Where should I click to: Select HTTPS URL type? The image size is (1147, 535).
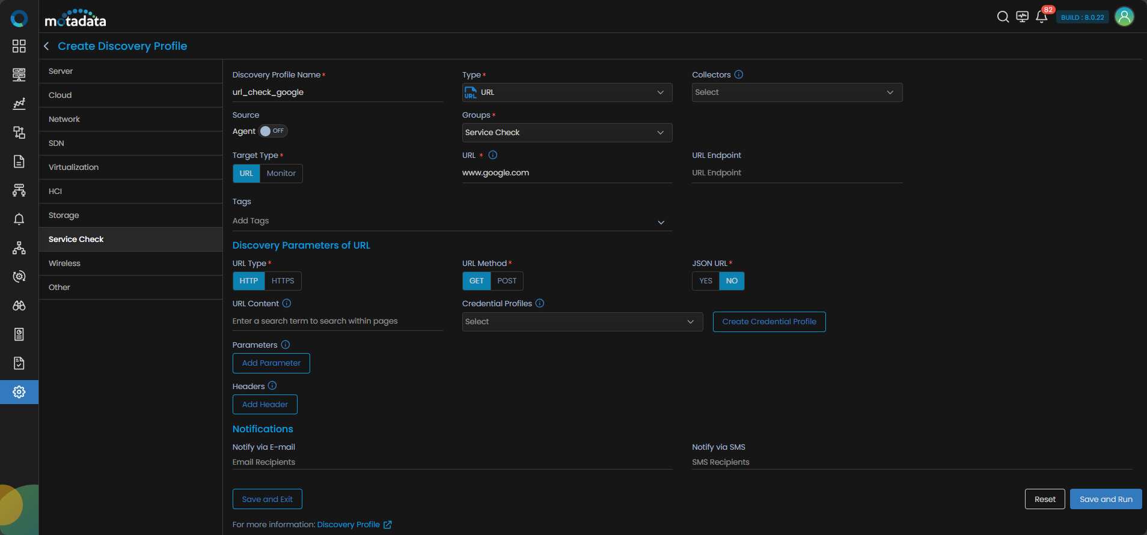coord(283,281)
